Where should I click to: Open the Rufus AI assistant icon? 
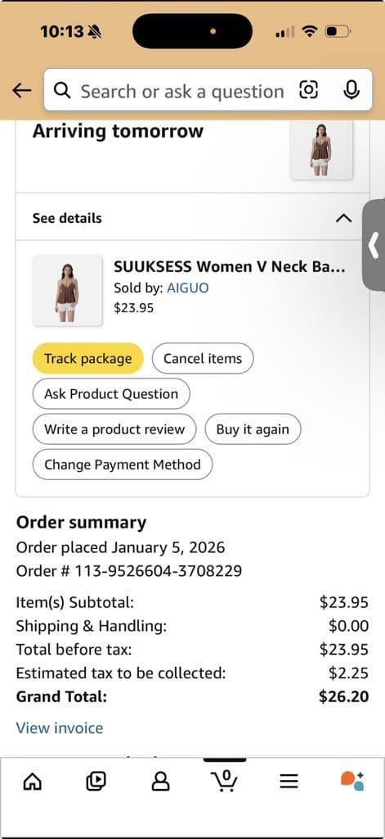point(352,781)
